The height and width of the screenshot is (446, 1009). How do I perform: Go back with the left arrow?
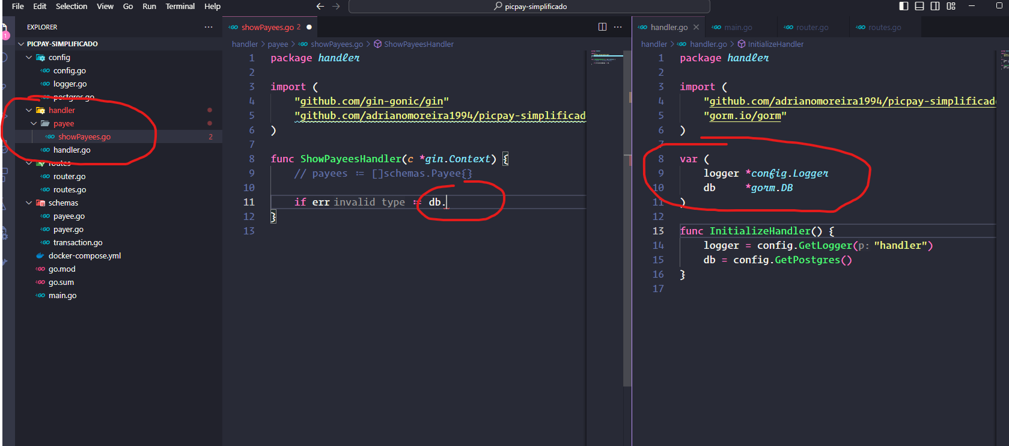pyautogui.click(x=320, y=6)
